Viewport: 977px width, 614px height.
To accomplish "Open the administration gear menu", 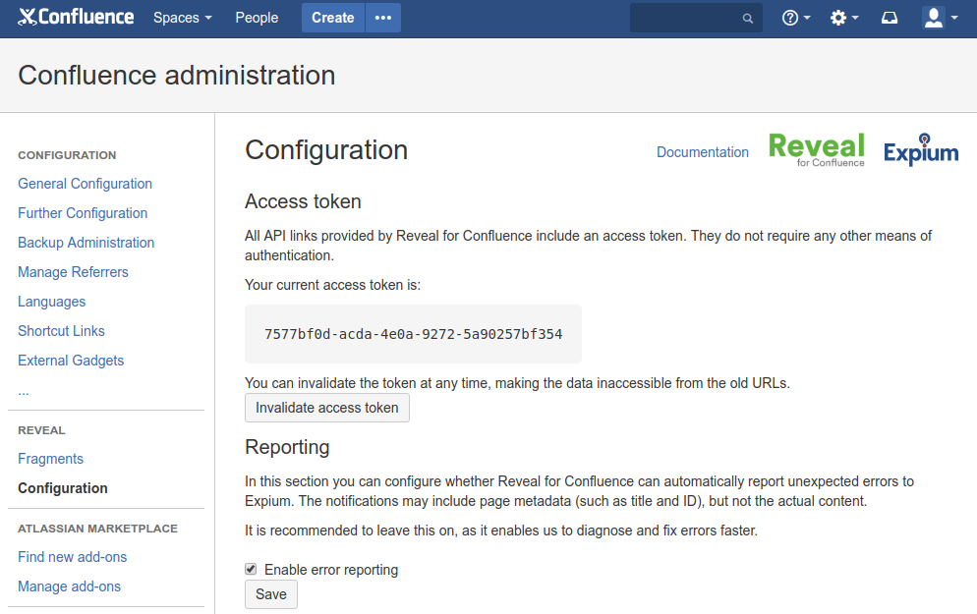I will click(x=843, y=18).
